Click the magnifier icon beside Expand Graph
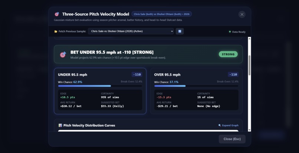 pos(220,125)
